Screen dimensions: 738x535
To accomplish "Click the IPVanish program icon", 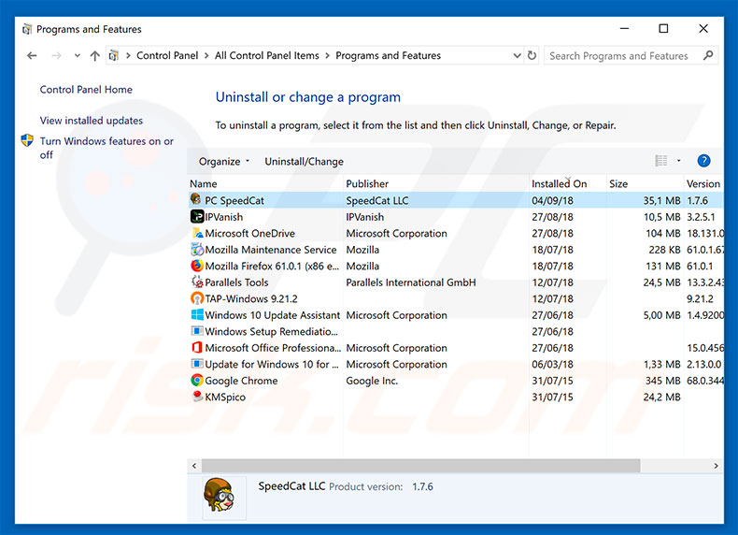I will point(197,216).
